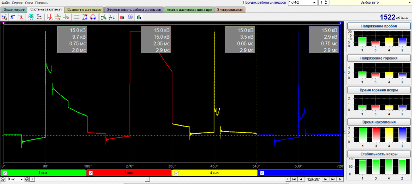Click the green waveform with HI label icon
This screenshot has height=184, width=412.
(x=103, y=17)
